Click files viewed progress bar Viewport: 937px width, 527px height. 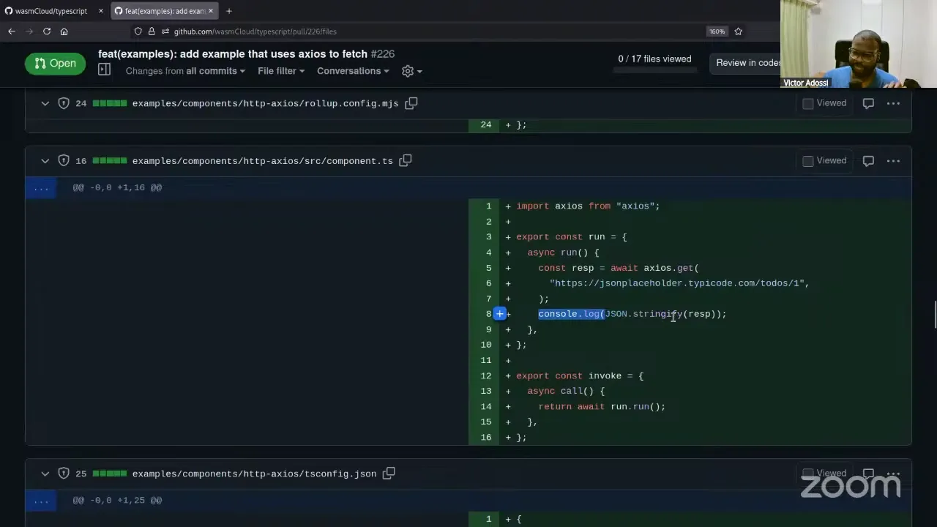654,71
